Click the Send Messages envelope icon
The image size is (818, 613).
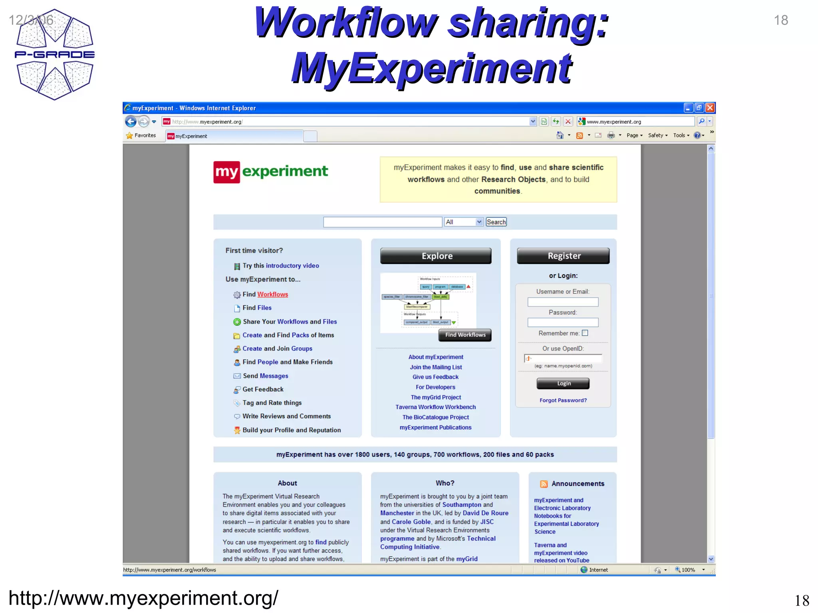(237, 376)
